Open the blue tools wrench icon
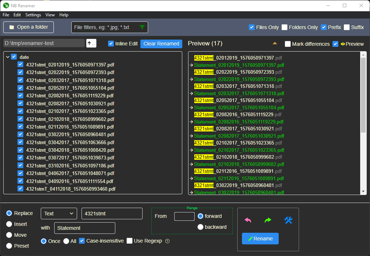 pos(289,220)
